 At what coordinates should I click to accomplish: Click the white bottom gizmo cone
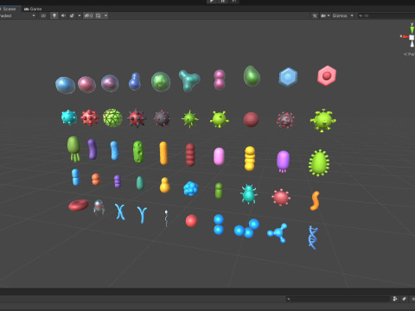click(412, 44)
